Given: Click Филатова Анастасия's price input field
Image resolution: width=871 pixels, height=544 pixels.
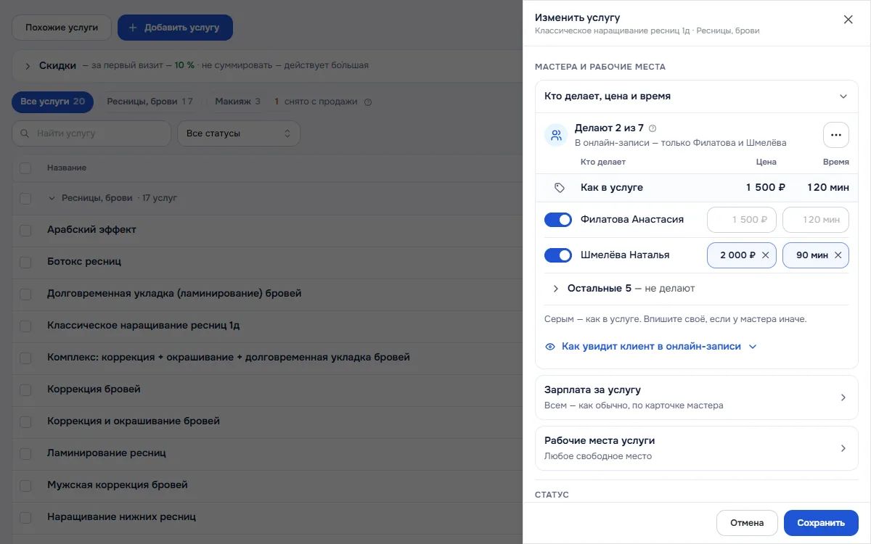Looking at the screenshot, I should (741, 220).
